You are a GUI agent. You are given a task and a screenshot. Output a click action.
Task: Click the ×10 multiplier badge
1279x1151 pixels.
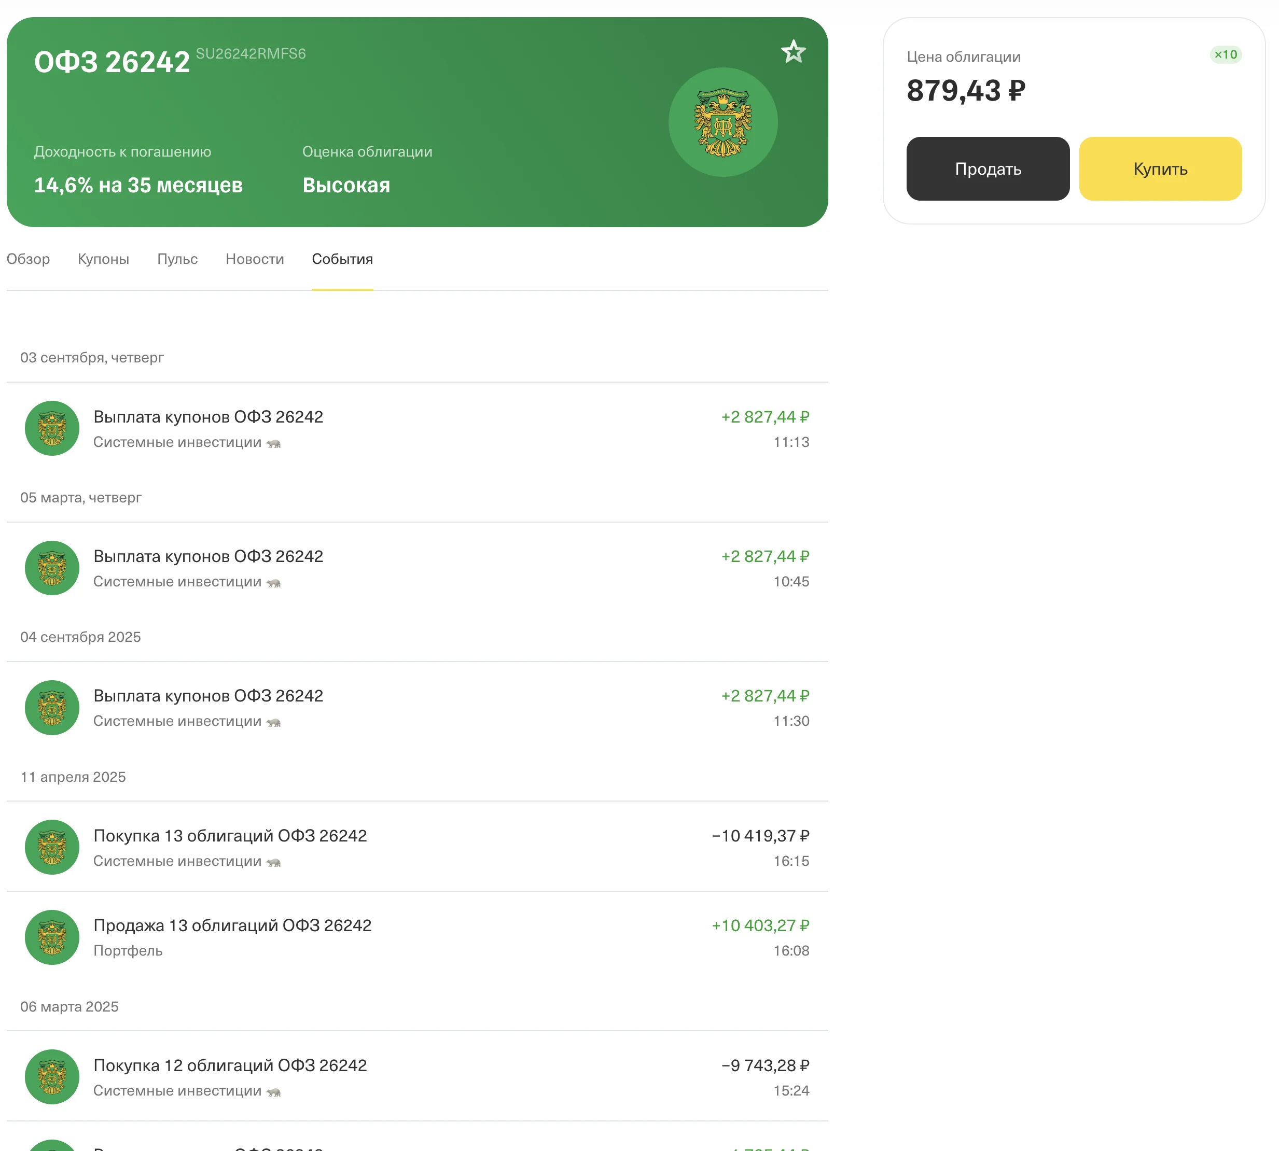[x=1226, y=54]
